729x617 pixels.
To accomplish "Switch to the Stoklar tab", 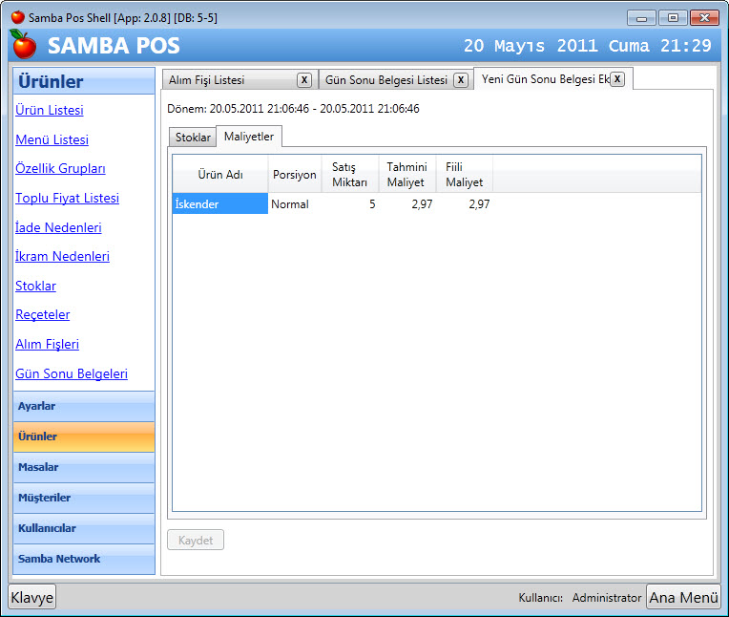I will pyautogui.click(x=193, y=138).
